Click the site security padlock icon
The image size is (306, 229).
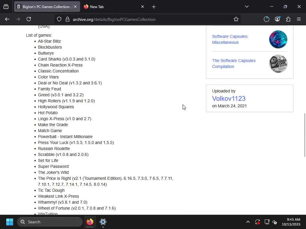(68, 19)
